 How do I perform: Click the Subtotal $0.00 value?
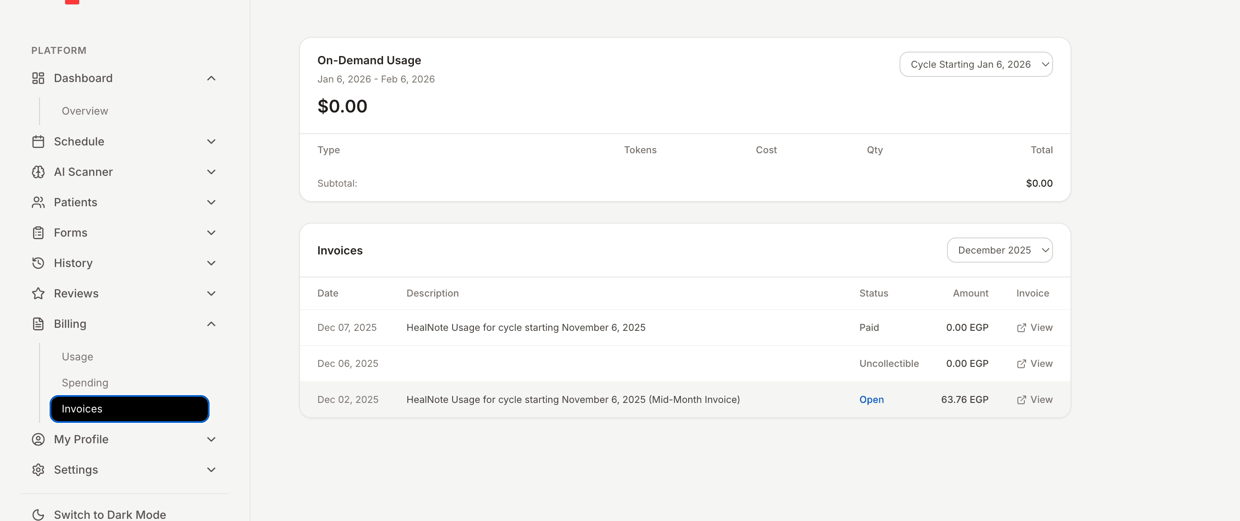pos(1039,183)
